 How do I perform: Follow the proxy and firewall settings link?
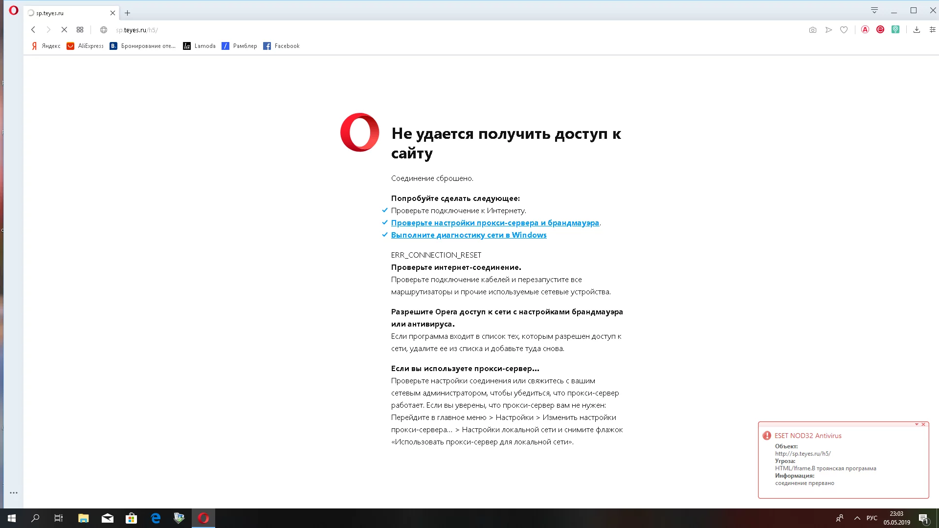[x=495, y=223]
